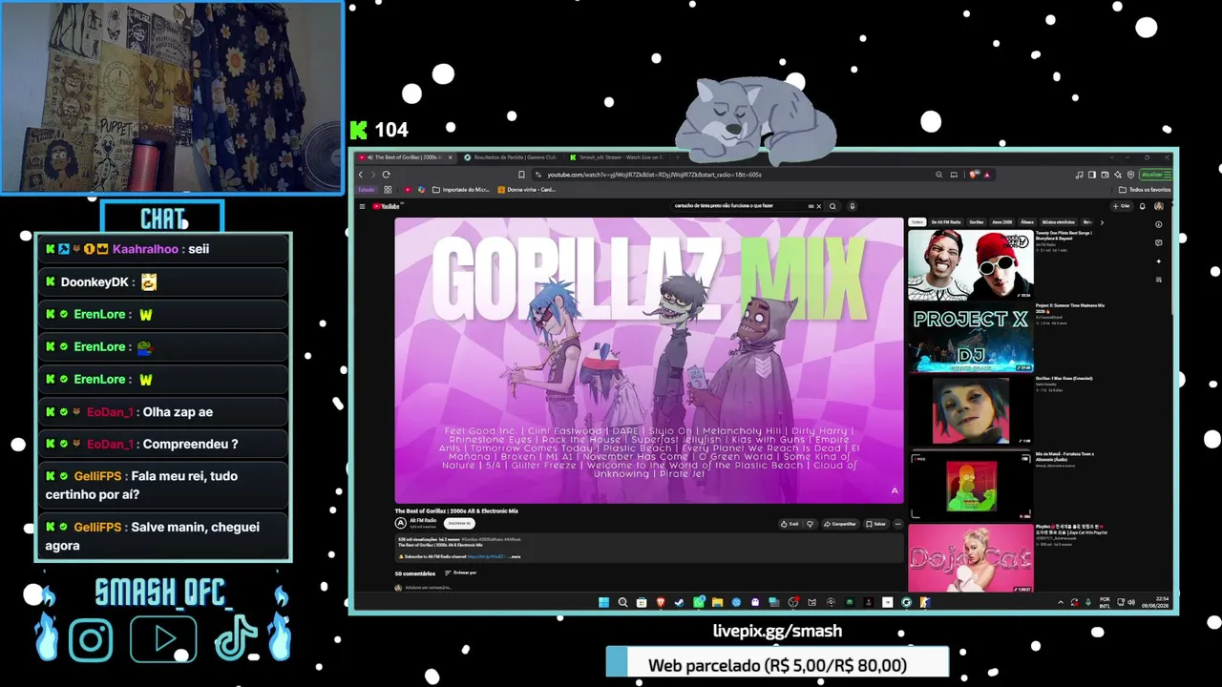
Task: Submit the YouTube search with magnifier
Action: [832, 206]
